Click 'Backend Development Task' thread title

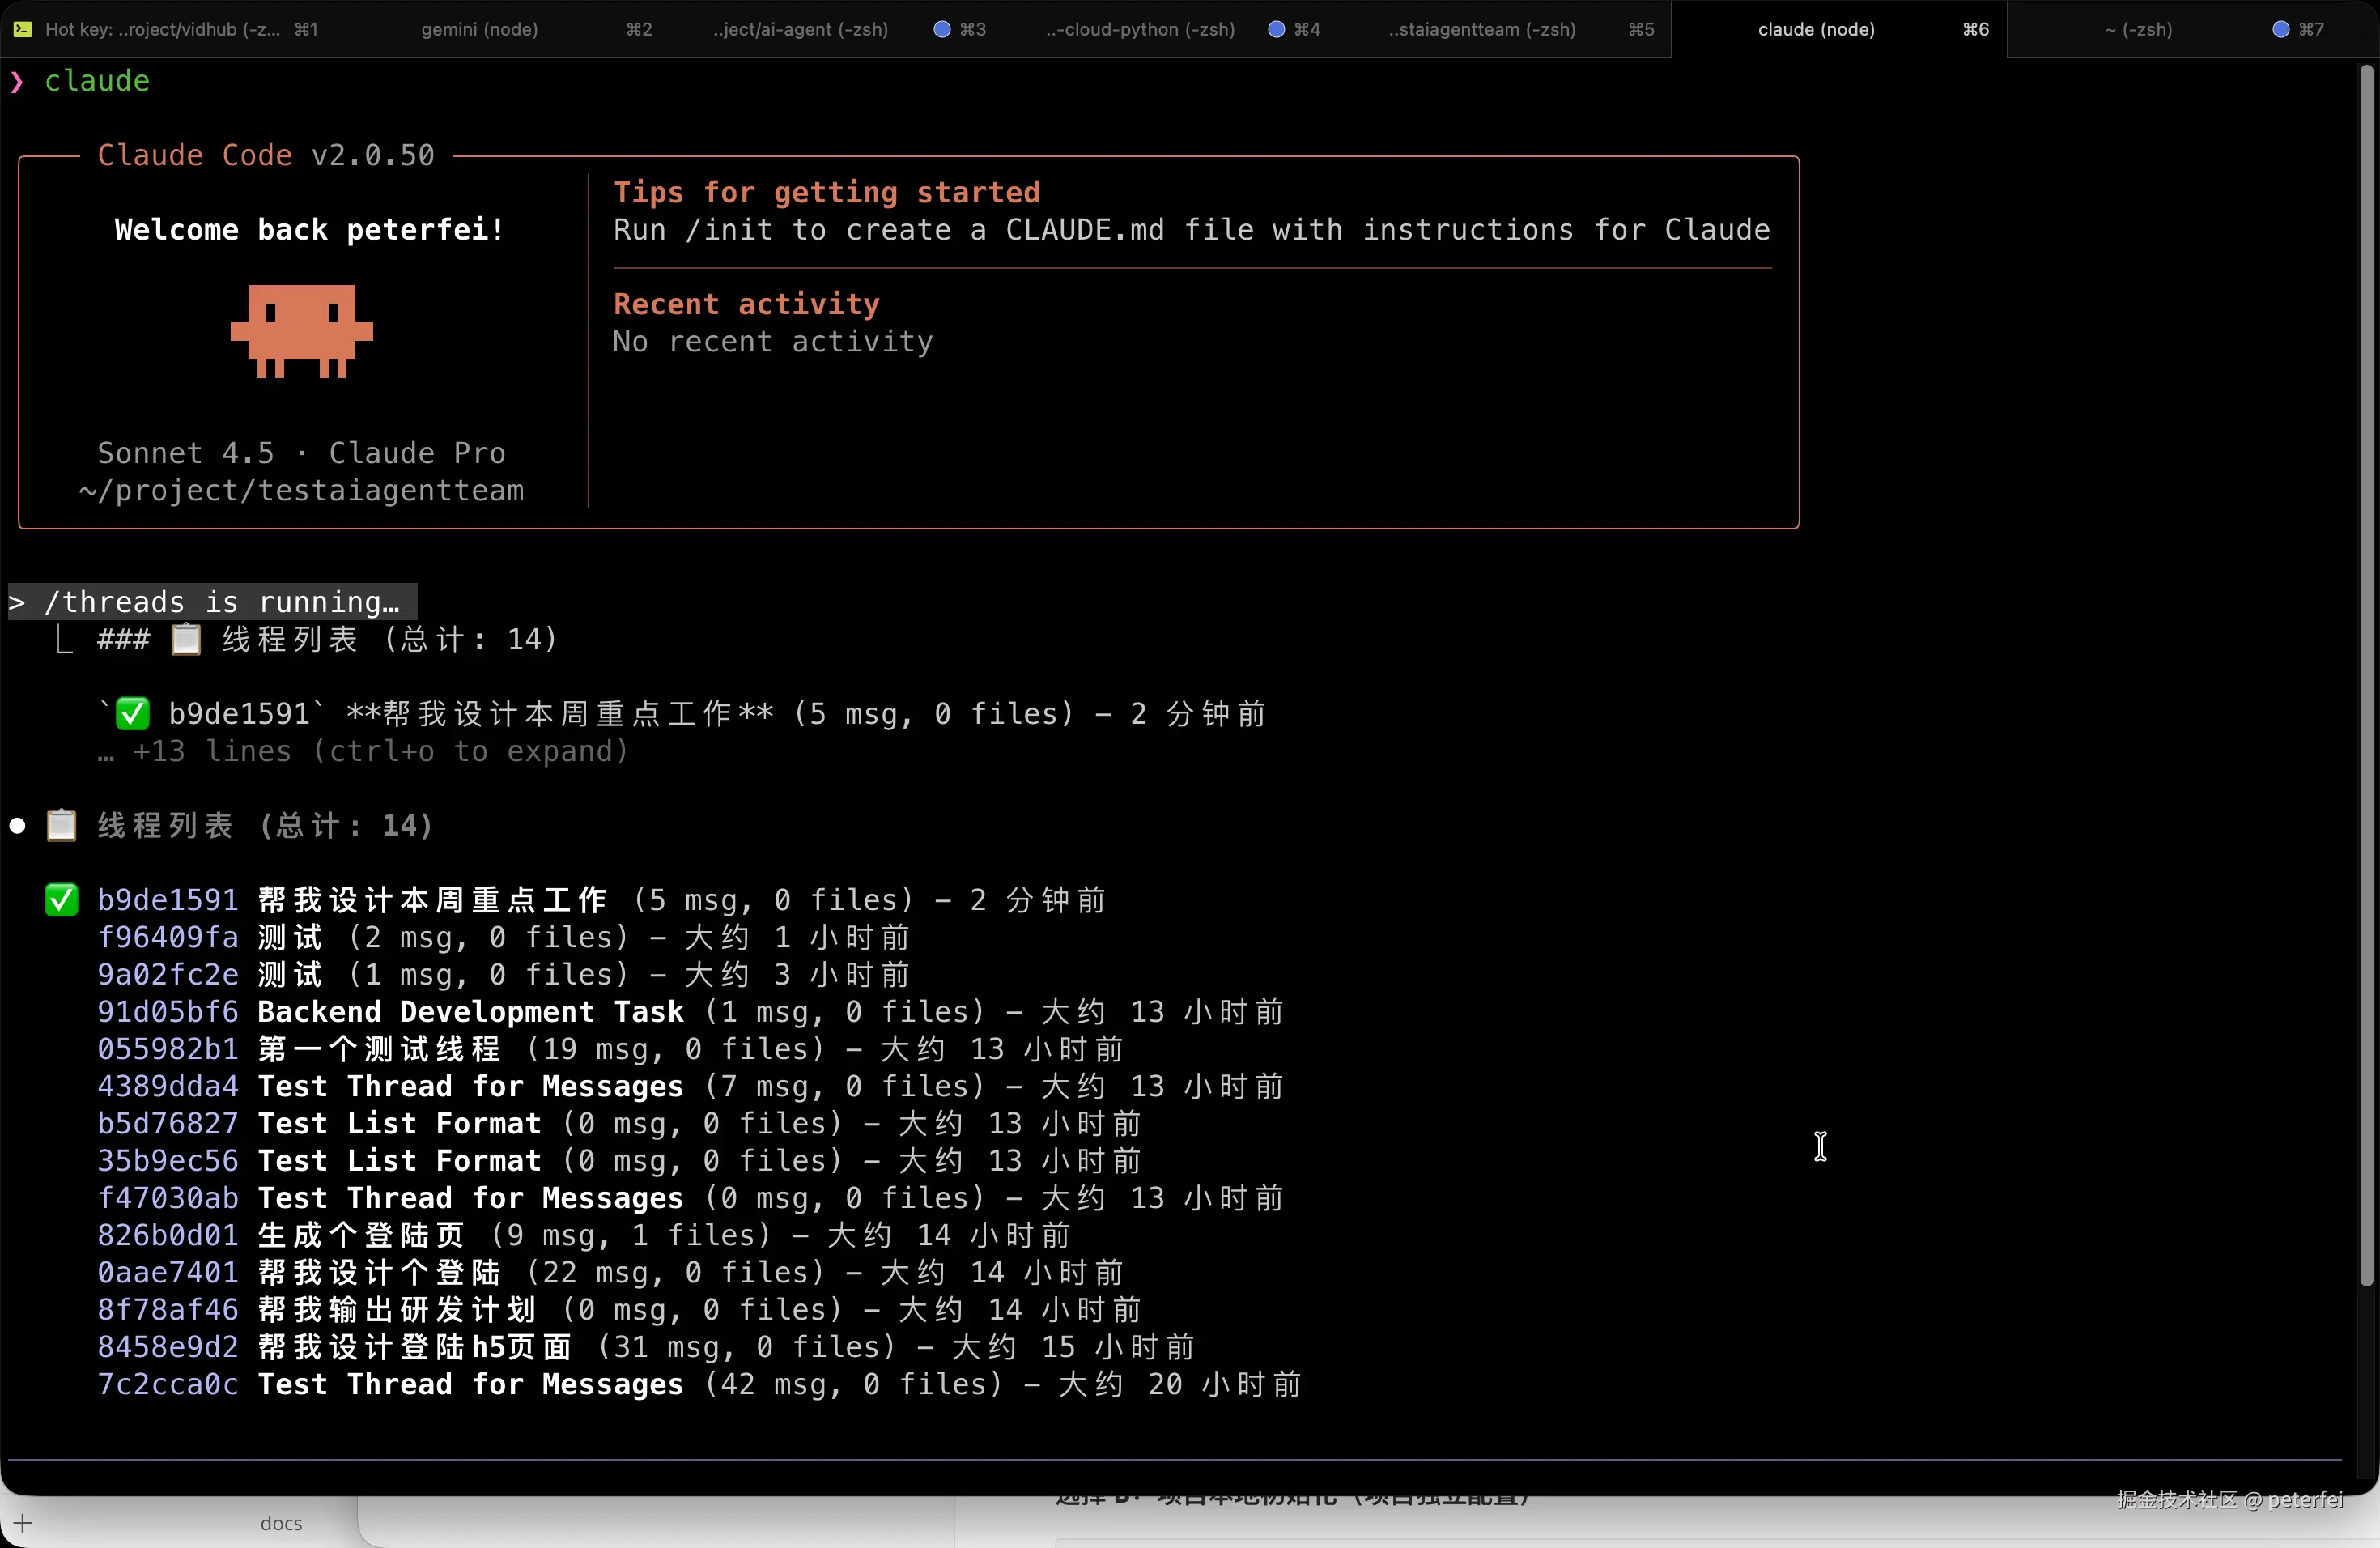[x=470, y=1011]
